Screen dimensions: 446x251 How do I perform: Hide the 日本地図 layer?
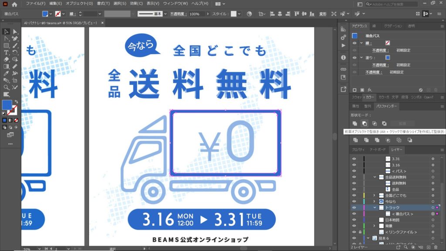tap(354, 220)
